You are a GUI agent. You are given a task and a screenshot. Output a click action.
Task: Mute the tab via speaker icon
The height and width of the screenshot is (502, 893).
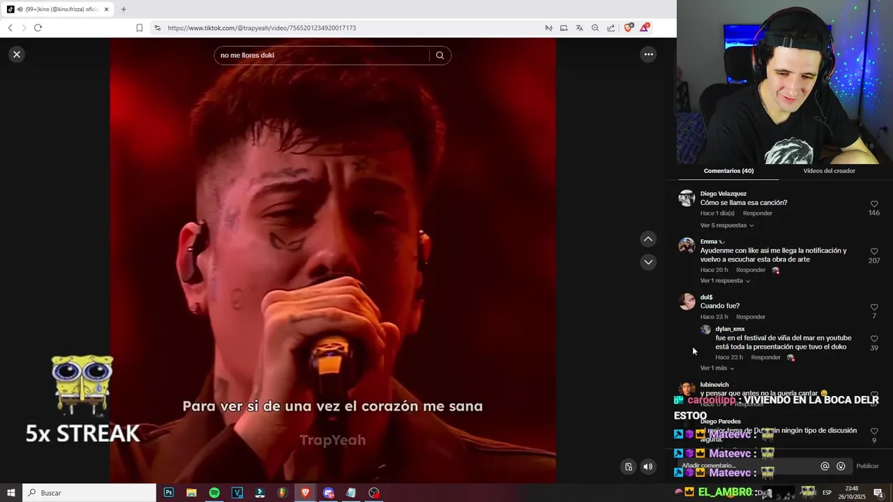click(x=20, y=10)
